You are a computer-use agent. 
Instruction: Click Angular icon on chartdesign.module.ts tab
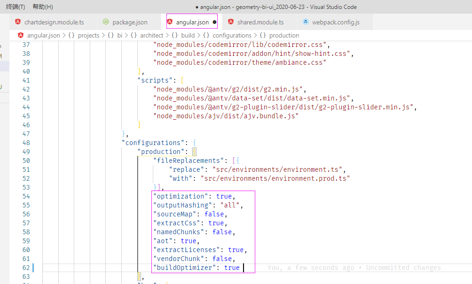(18, 22)
